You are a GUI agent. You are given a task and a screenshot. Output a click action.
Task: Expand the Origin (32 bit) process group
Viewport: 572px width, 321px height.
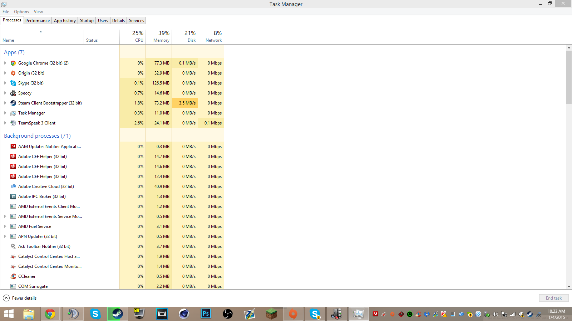tap(5, 73)
